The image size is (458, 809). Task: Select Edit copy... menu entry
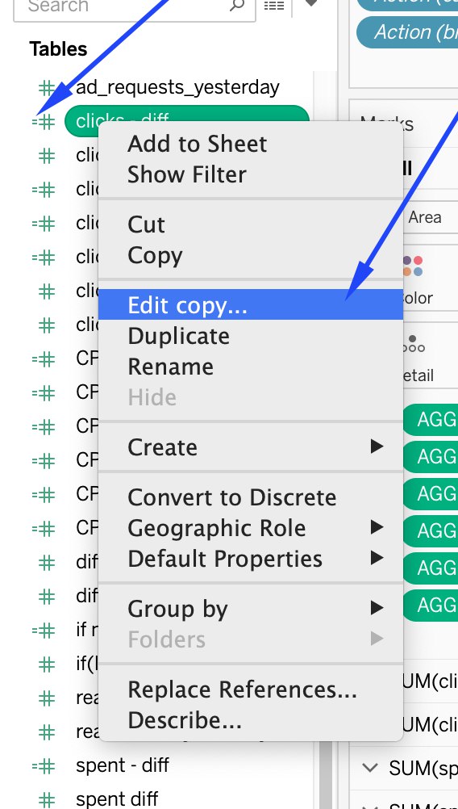coord(251,304)
